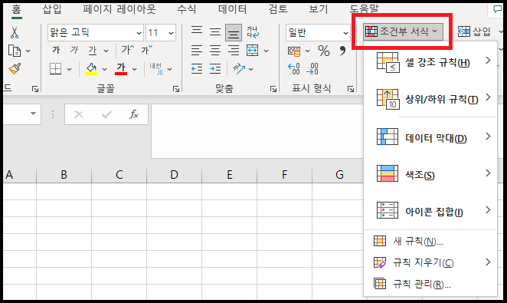The width and height of the screenshot is (507, 303).
Task: Click text orientation icon
Action: (239, 68)
